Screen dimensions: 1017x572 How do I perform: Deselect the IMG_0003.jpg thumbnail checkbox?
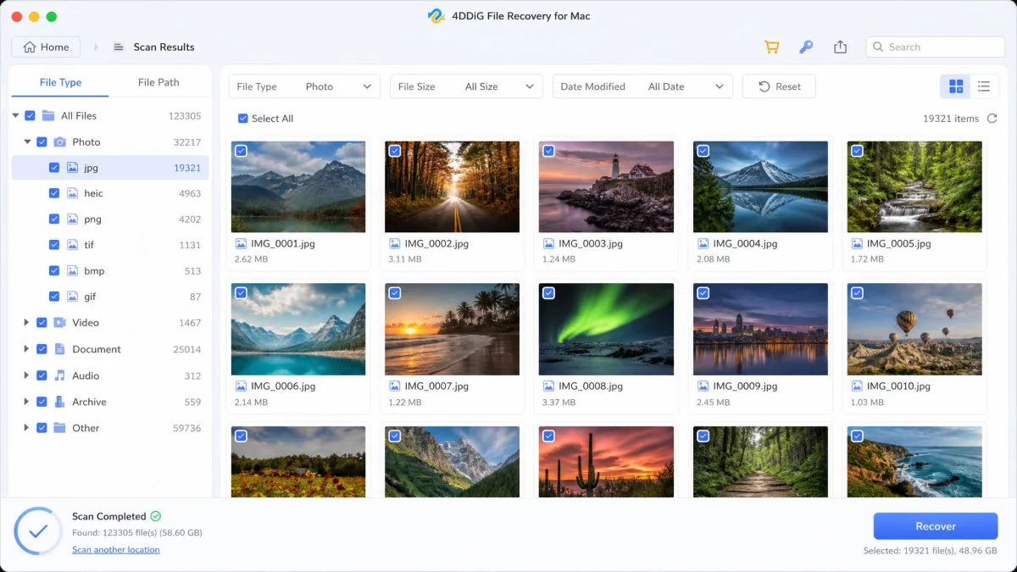pos(548,151)
